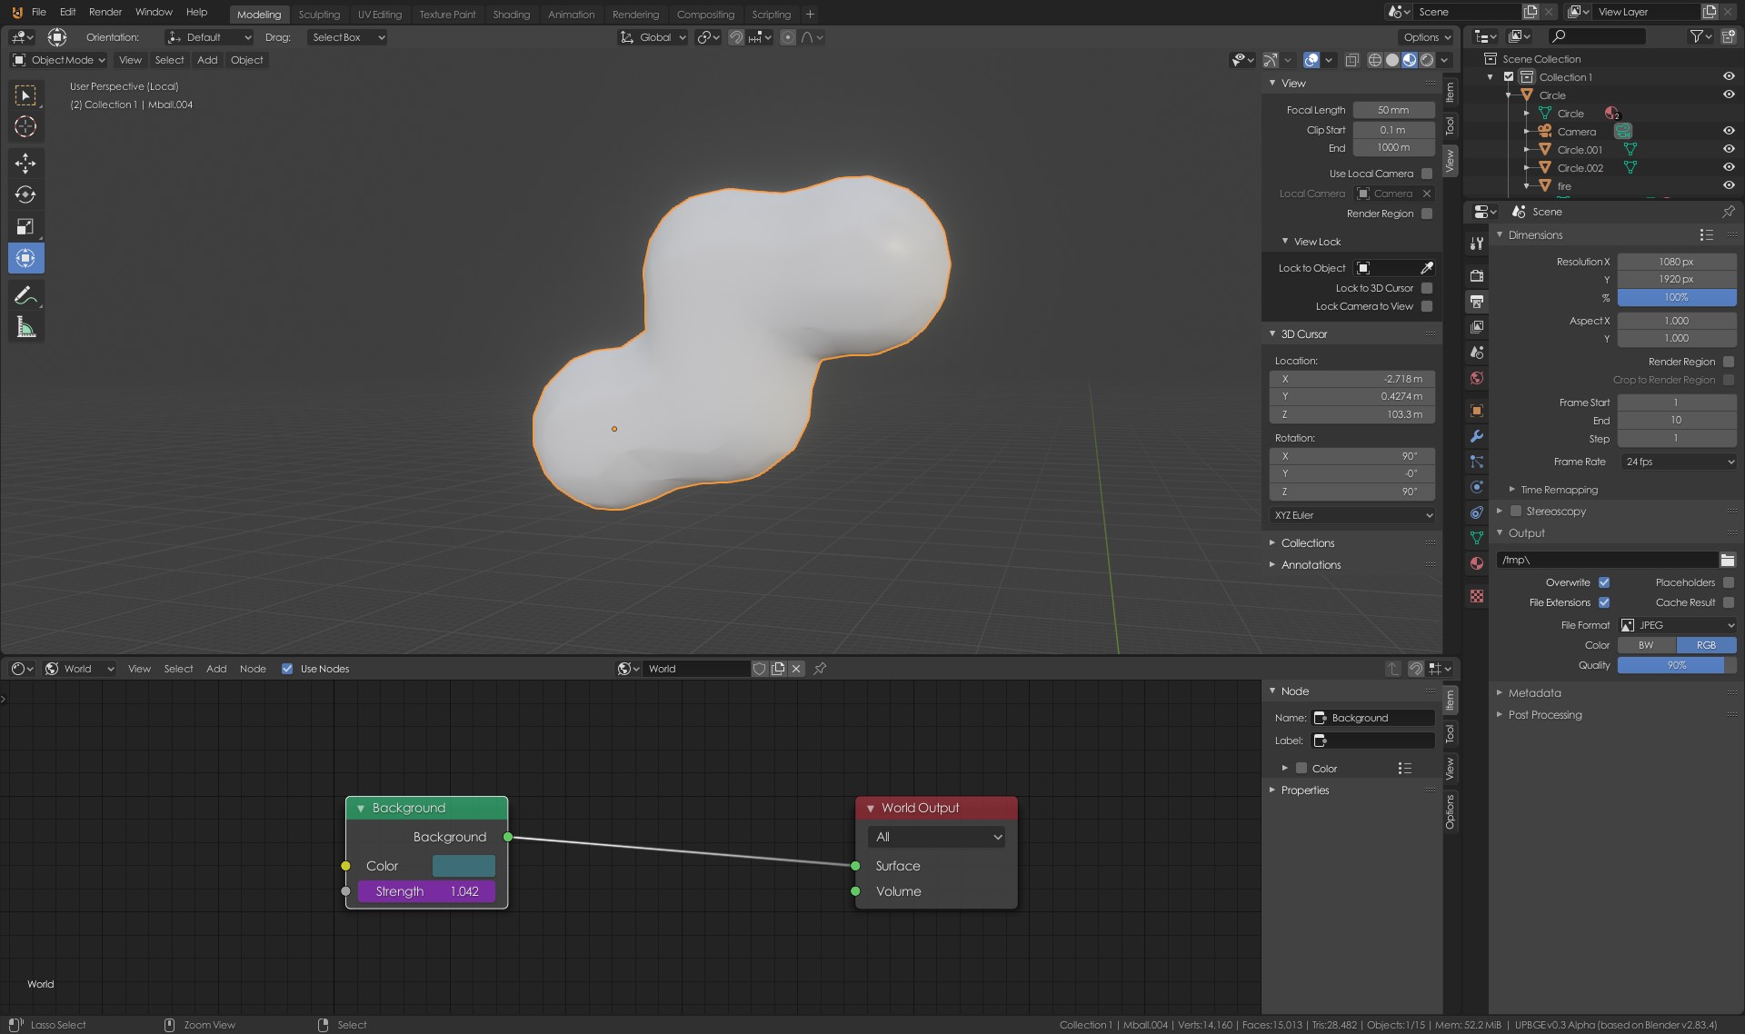Hide fire object with eye icon
The width and height of the screenshot is (1745, 1034).
1728,185
